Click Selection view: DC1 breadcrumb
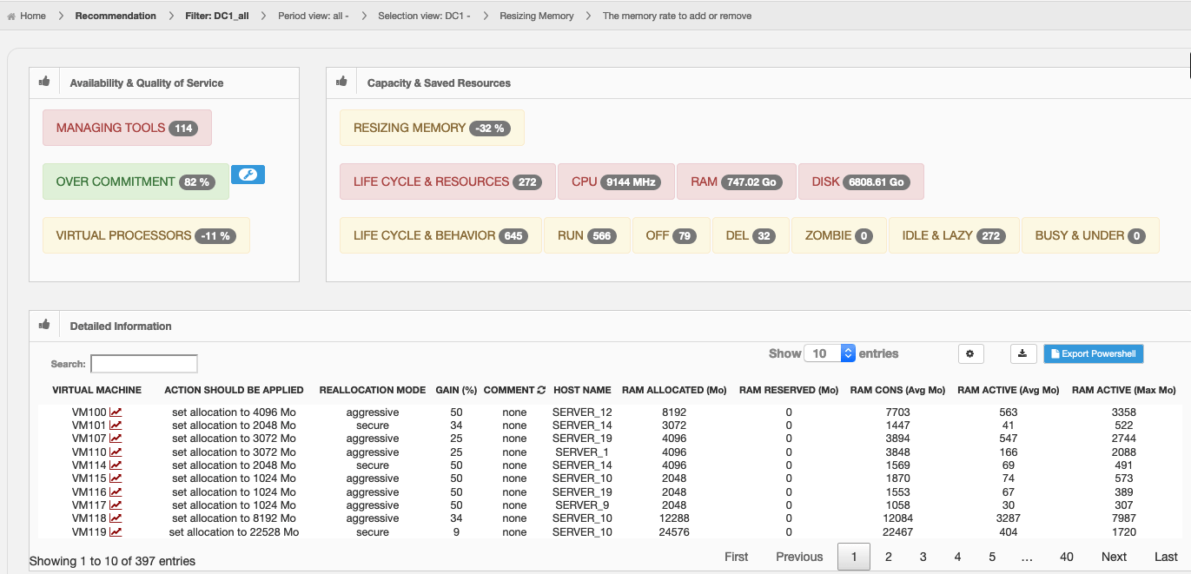 [x=424, y=16]
